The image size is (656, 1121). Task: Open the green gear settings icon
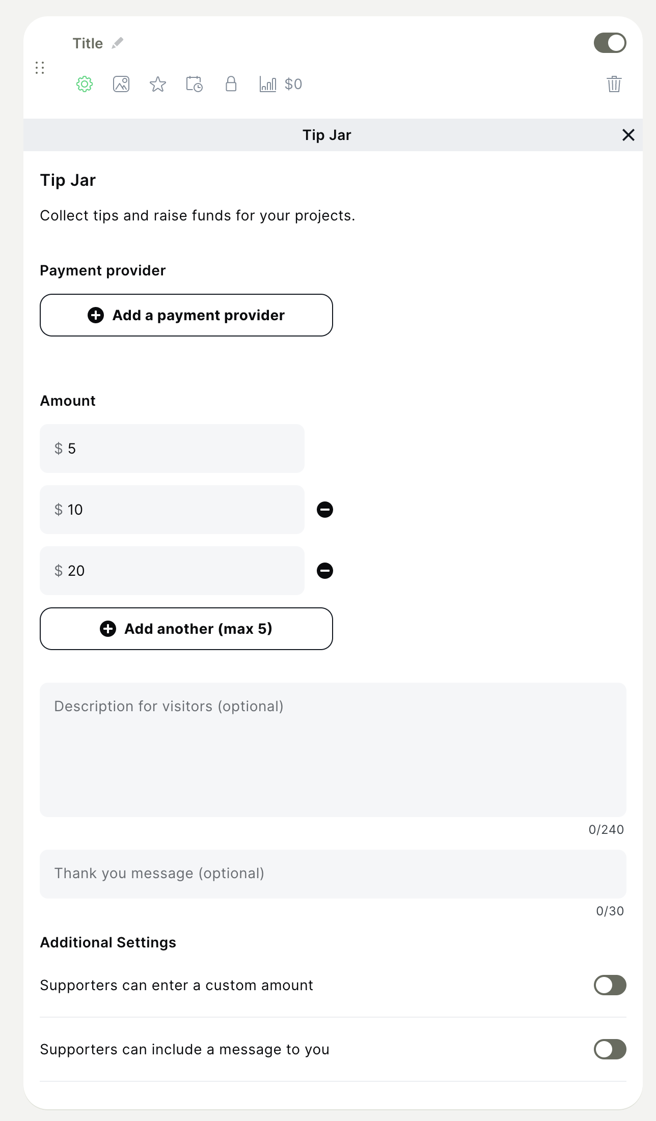[x=85, y=84]
